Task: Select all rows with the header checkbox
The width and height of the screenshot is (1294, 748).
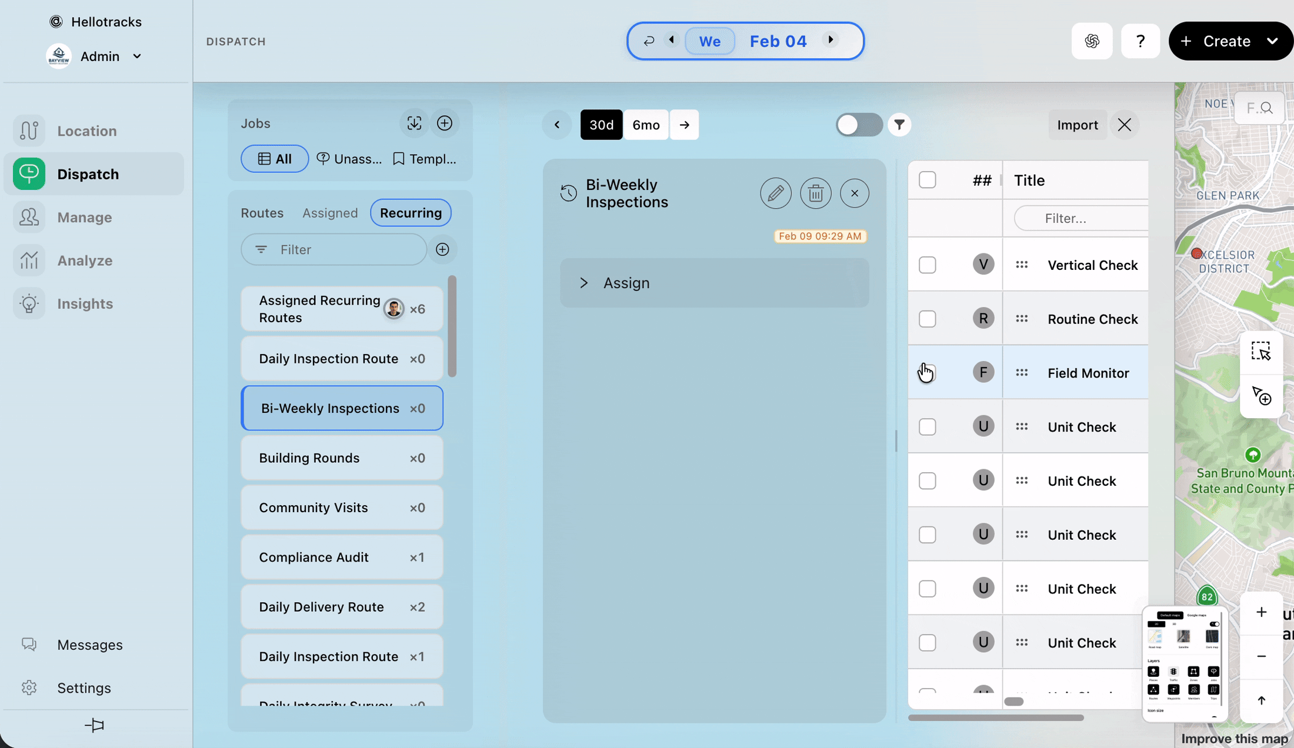Action: (x=927, y=180)
